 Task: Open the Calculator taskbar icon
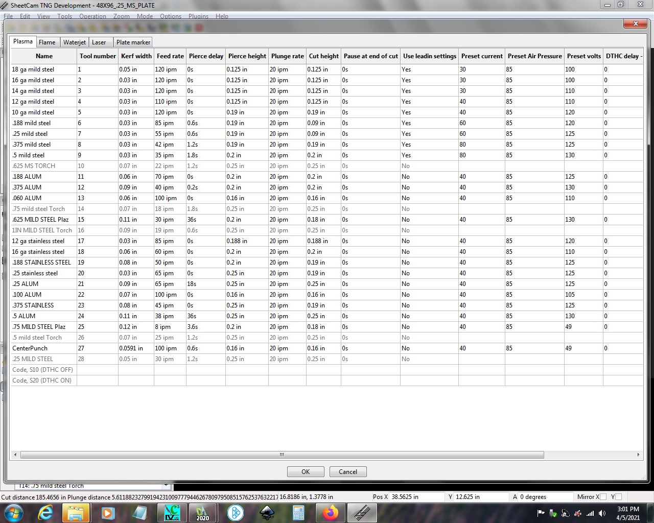pyautogui.click(x=299, y=513)
